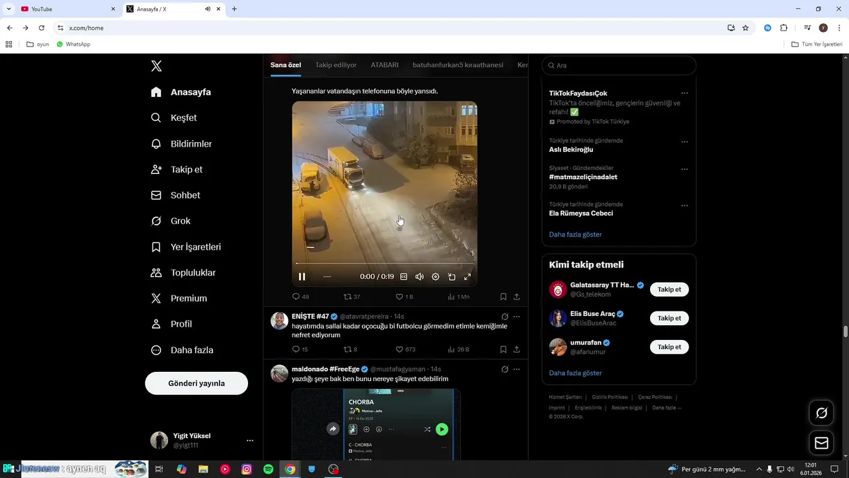Image resolution: width=849 pixels, height=478 pixels.
Task: Switch to batuhanfurkan5 kıraathanesi tab
Action: pyautogui.click(x=458, y=65)
